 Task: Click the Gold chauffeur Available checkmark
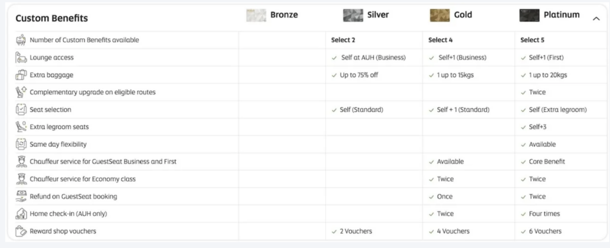coord(431,162)
